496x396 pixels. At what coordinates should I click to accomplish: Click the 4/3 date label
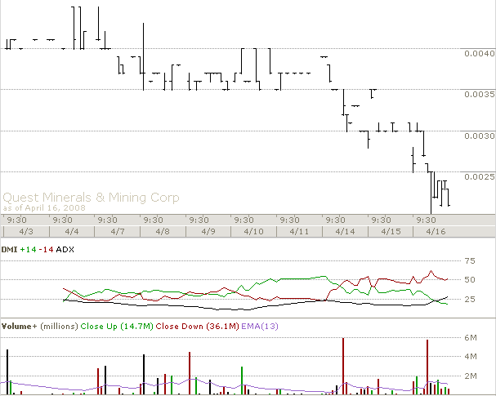(x=26, y=232)
